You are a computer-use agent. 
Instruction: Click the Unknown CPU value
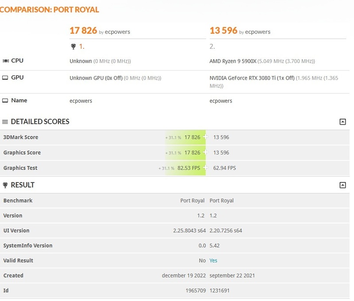click(81, 61)
